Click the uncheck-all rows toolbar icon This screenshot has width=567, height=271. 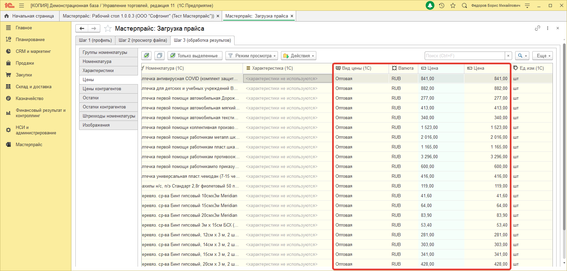[x=159, y=56]
